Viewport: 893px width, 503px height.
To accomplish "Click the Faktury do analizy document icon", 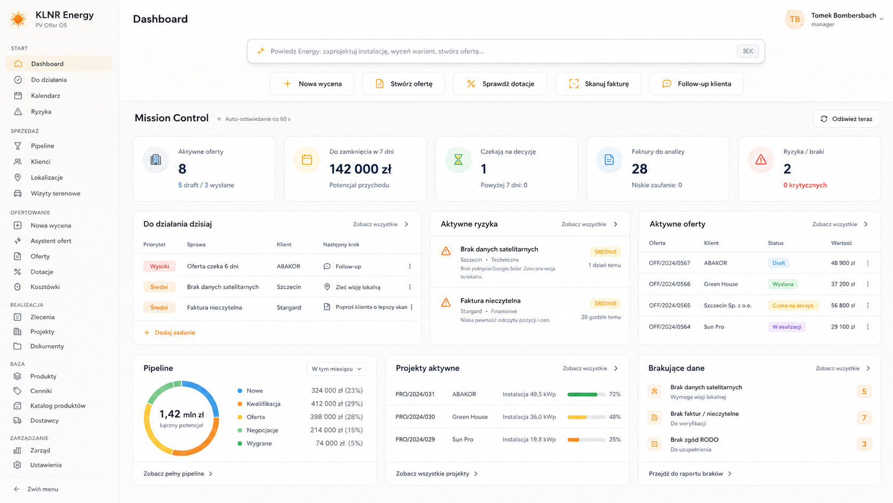I will pyautogui.click(x=609, y=159).
